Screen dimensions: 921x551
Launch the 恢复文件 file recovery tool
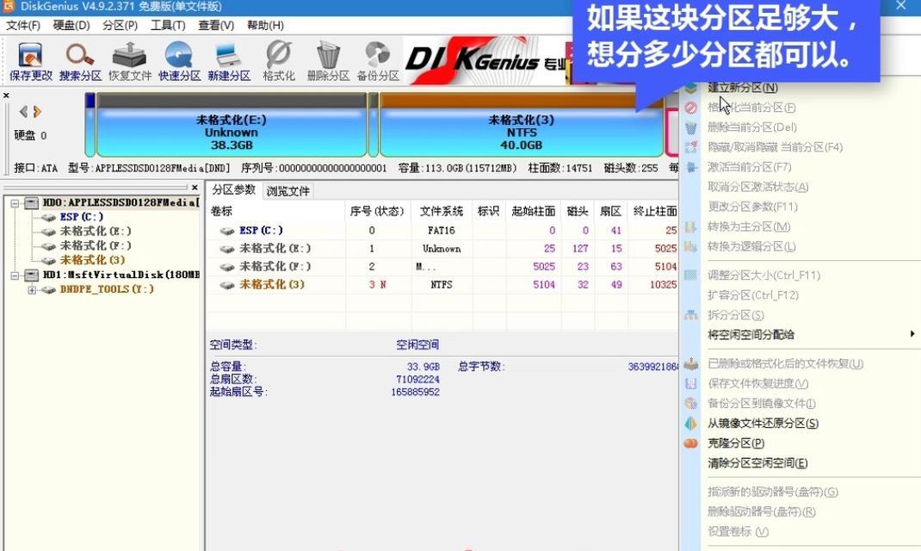pos(130,61)
